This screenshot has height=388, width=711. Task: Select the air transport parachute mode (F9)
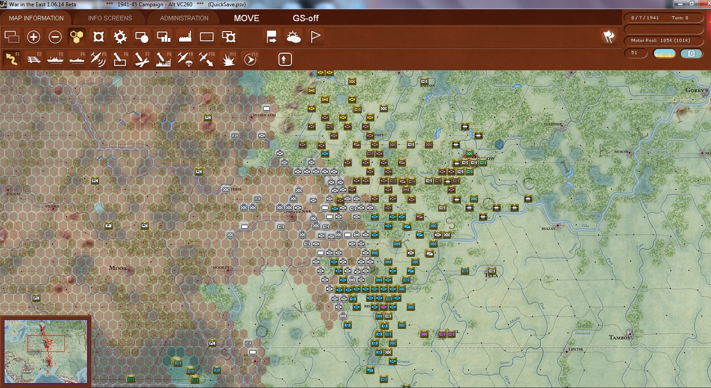[185, 59]
